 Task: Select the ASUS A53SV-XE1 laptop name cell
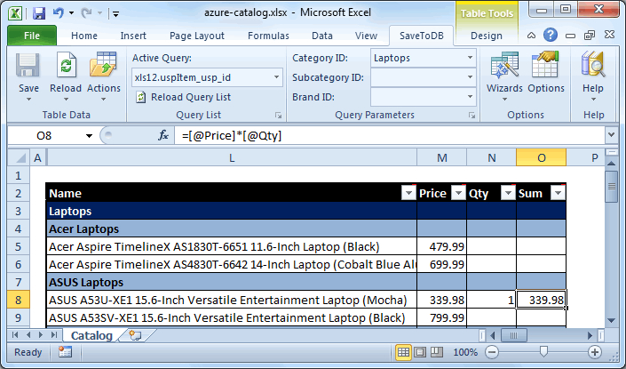point(232,317)
